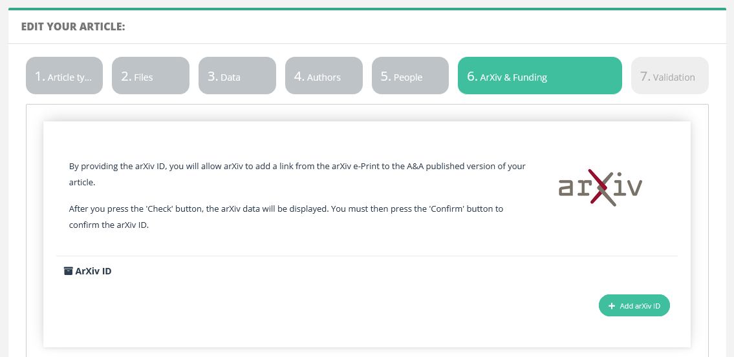The height and width of the screenshot is (357, 734).
Task: Open the 2. Files step
Action: (x=151, y=76)
